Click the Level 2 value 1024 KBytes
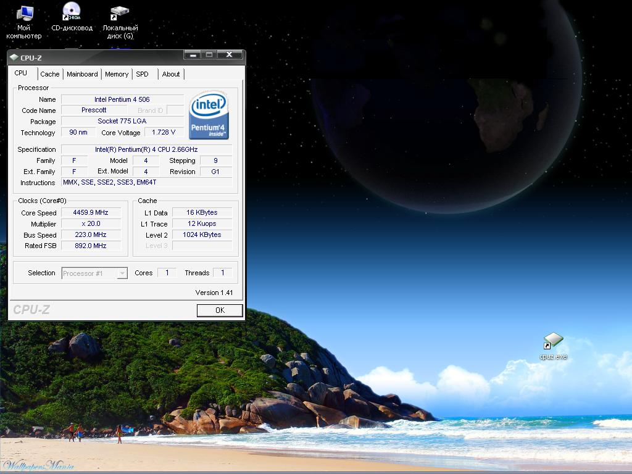 202,235
